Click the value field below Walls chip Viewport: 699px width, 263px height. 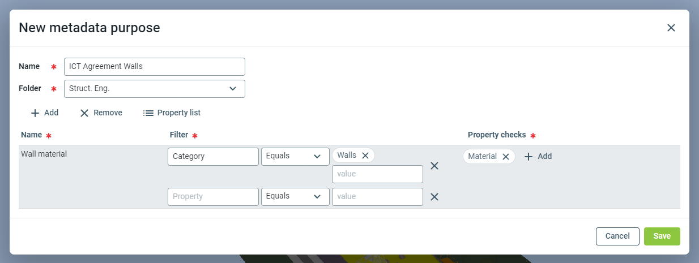(x=377, y=174)
